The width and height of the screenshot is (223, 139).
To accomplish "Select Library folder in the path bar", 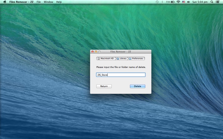I will tap(122, 58).
